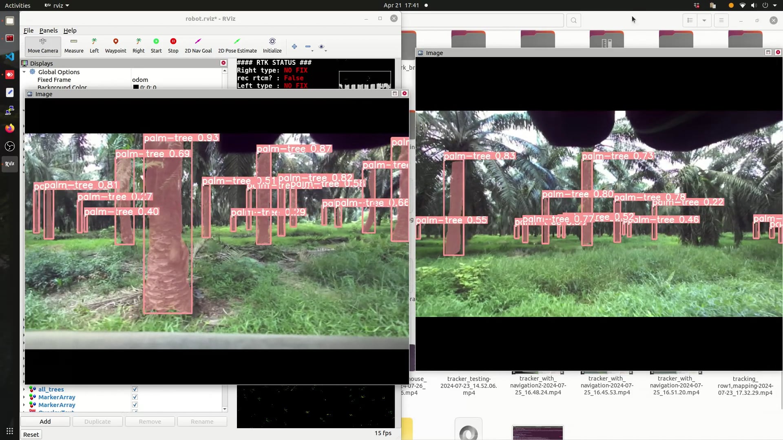
Task: Expand the first MarkerArray item
Action: [24, 397]
